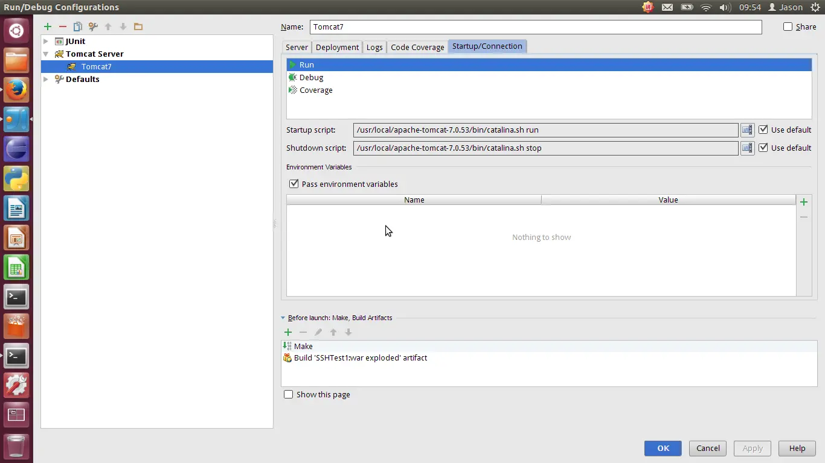The image size is (825, 463).
Task: Select the Tomcat7 configuration in the tree
Action: pyautogui.click(x=157, y=66)
